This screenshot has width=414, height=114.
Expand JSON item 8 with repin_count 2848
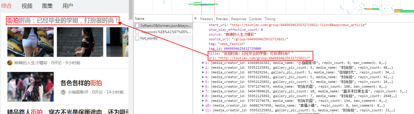tap(203, 96)
